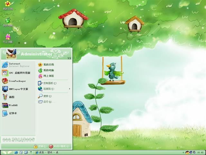The image size is (206, 155).
Task: Select the 连接到(T) menu entry
Action: [x=46, y=89]
